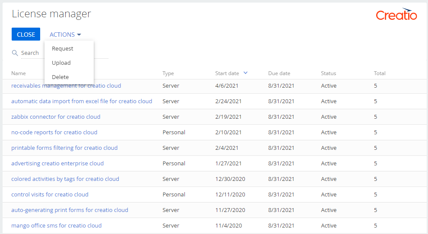Sort by the Total column header
Image resolution: width=428 pixels, height=234 pixels.
(x=380, y=73)
